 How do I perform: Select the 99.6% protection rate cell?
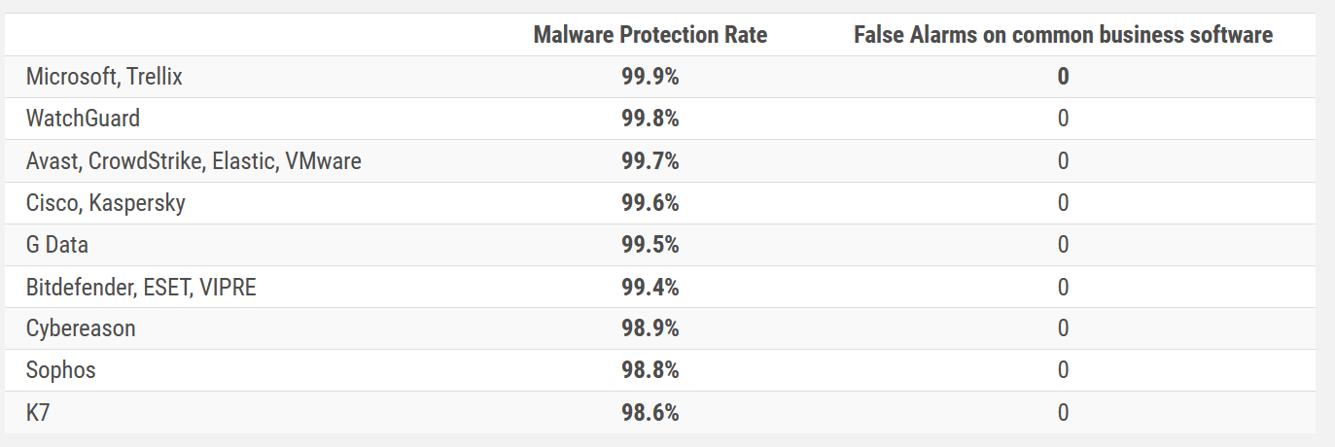(650, 203)
